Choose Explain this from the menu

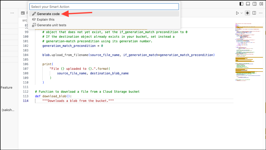point(46,19)
